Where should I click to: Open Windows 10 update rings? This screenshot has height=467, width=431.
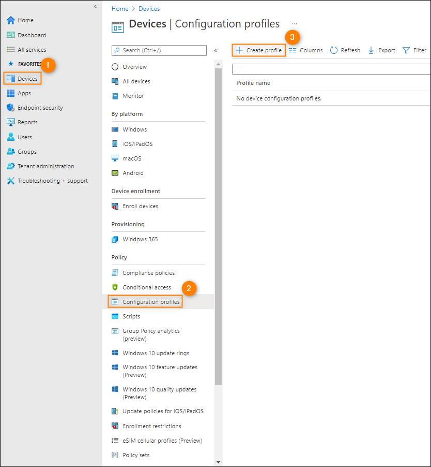[x=156, y=353]
